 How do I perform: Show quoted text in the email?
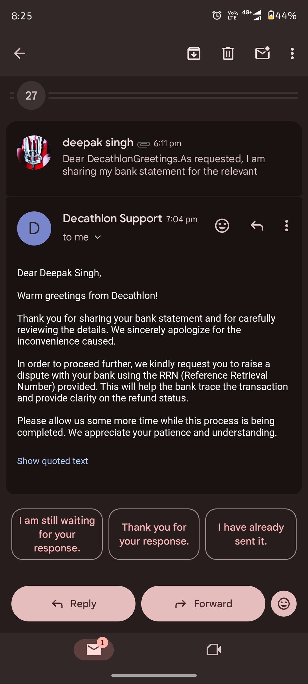(52, 461)
